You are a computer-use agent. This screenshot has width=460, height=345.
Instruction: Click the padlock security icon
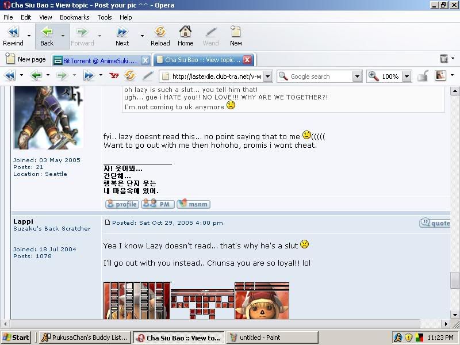423,76
